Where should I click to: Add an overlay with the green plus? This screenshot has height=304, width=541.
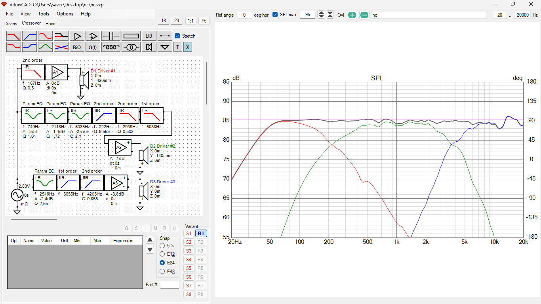tap(352, 15)
